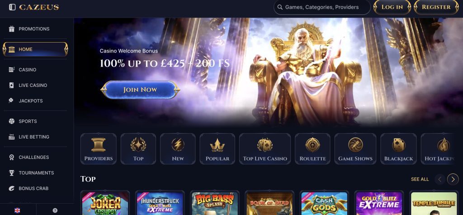Click the Games, Categories, Providers search field
Viewport: 463px width, 215px height.
pyautogui.click(x=322, y=7)
